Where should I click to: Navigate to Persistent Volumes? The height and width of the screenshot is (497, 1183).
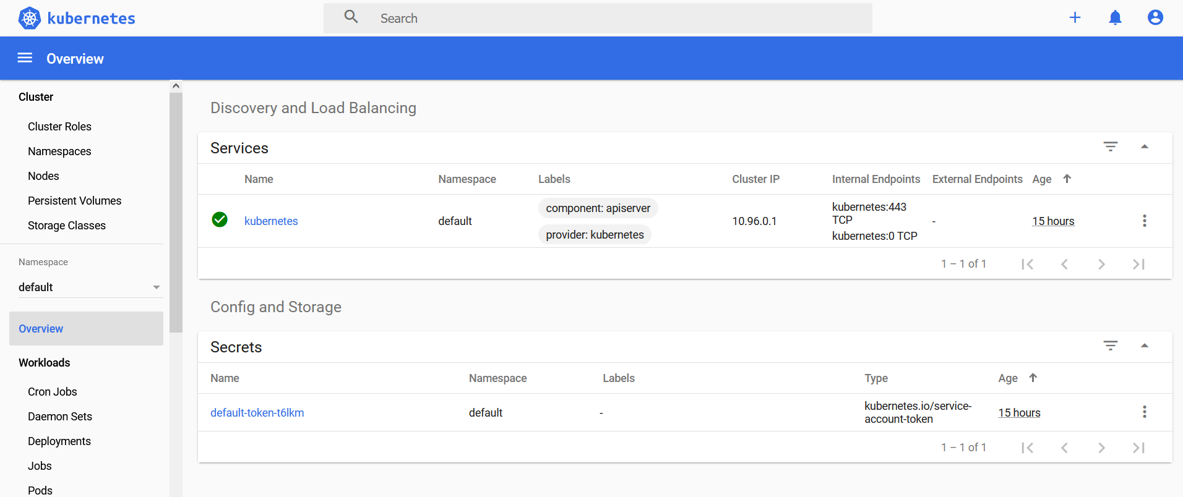coord(74,201)
